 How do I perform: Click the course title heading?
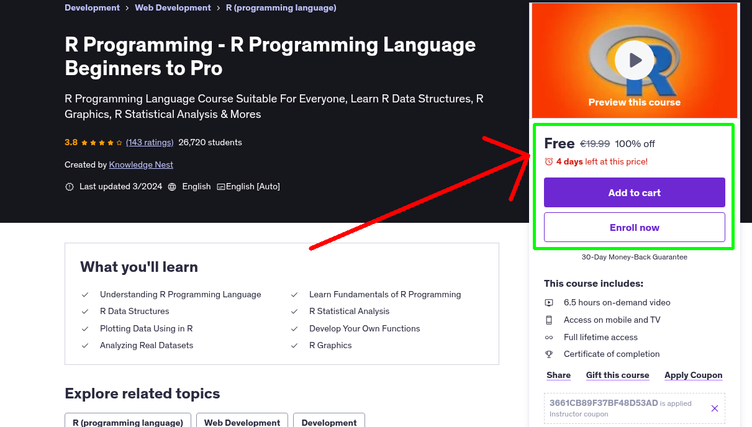[x=270, y=56]
